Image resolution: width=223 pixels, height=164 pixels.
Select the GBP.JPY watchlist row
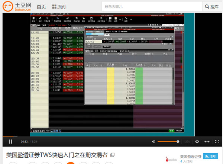57,81
